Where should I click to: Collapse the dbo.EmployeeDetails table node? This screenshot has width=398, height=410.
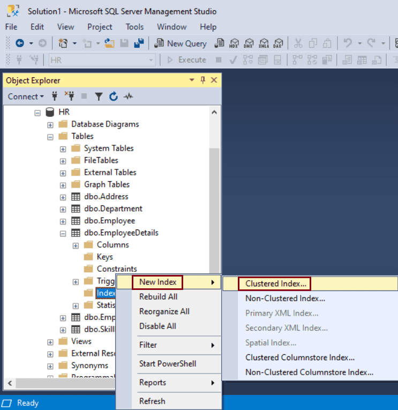tap(63, 233)
